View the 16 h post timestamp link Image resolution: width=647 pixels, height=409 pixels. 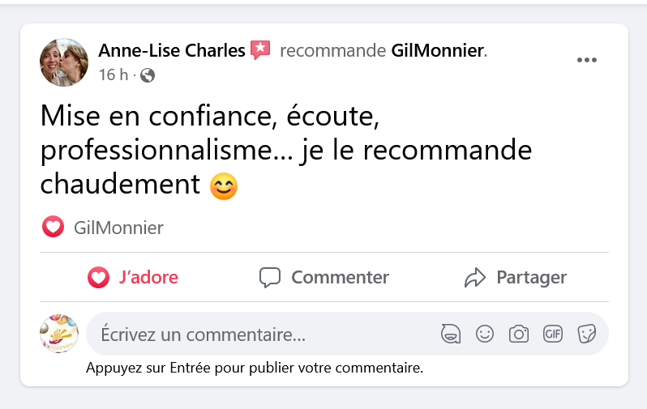pyautogui.click(x=113, y=75)
